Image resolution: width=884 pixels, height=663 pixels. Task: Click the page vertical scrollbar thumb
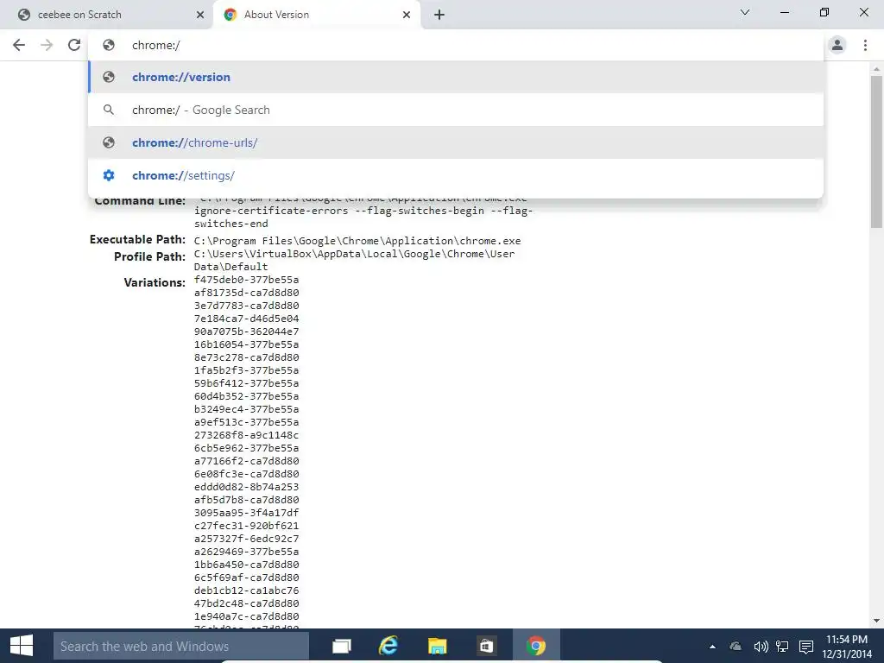click(876, 152)
